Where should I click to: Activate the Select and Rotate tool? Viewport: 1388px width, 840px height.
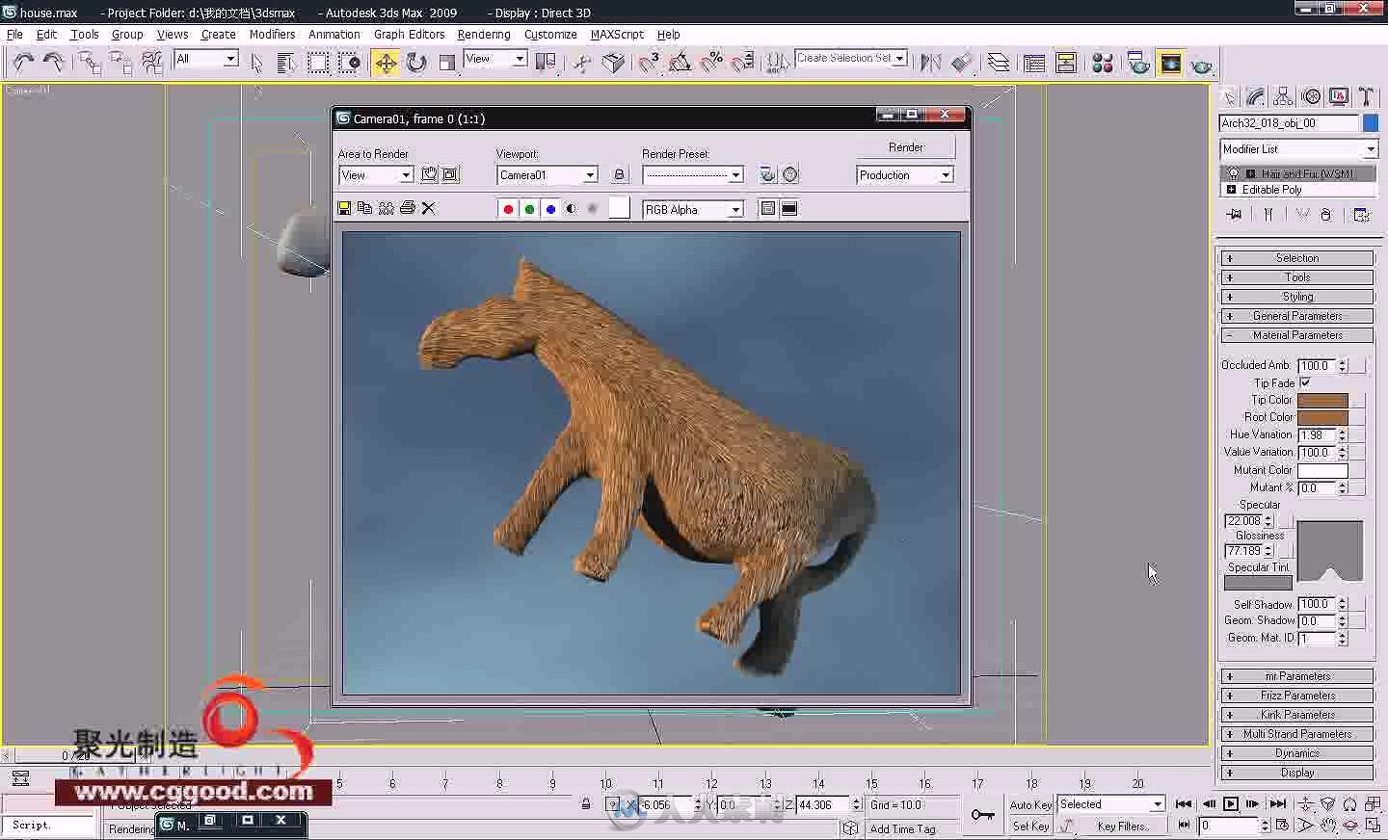(x=416, y=64)
